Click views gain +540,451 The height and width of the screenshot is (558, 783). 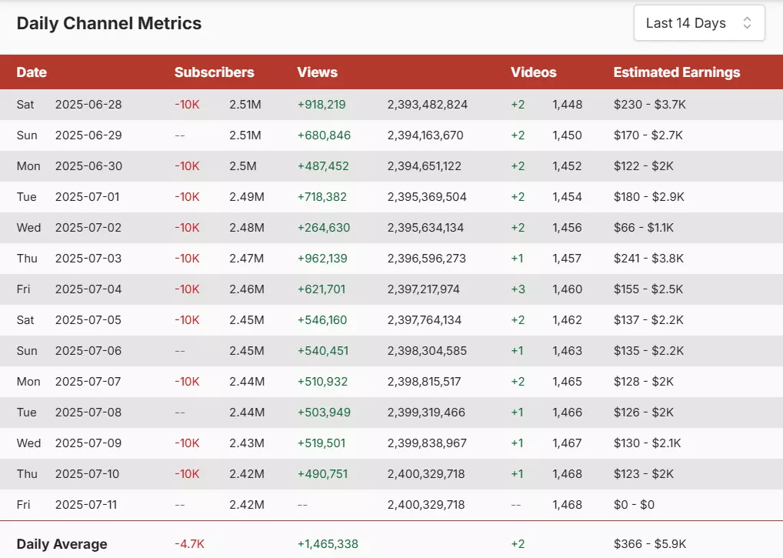(x=323, y=351)
